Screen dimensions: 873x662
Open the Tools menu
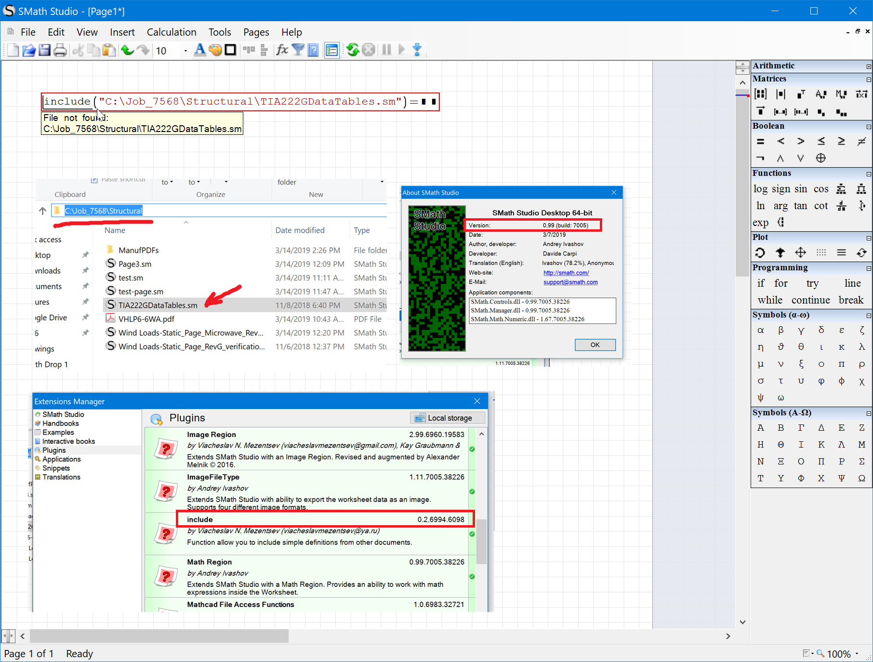tap(220, 32)
